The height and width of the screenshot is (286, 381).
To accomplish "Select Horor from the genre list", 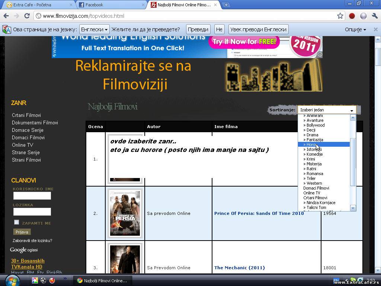I will click(312, 144).
